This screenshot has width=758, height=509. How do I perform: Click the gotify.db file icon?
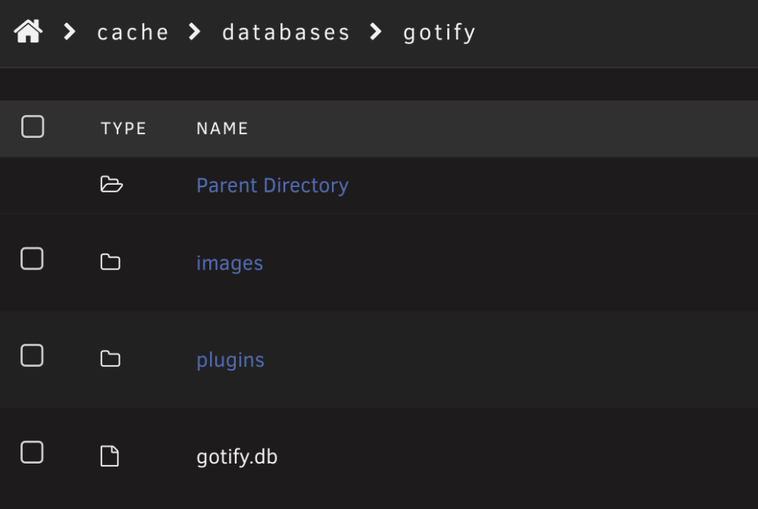tap(109, 456)
